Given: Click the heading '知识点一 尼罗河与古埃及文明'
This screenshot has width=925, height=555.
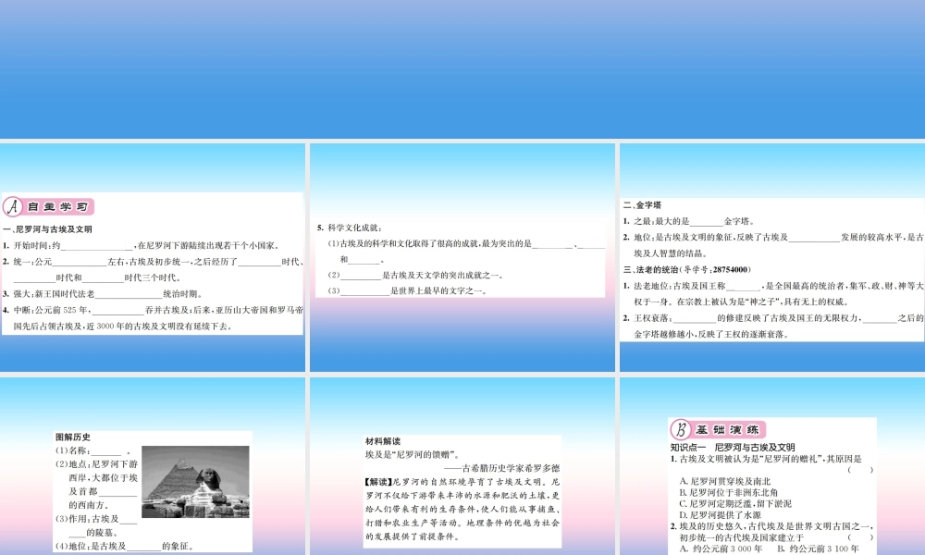Looking at the screenshot, I should tap(733, 448).
